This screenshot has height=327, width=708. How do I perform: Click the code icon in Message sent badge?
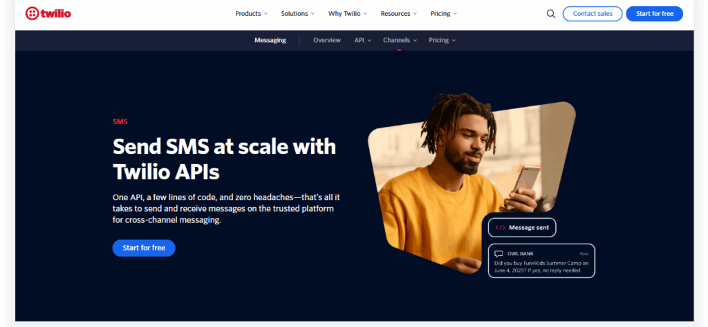coord(501,228)
